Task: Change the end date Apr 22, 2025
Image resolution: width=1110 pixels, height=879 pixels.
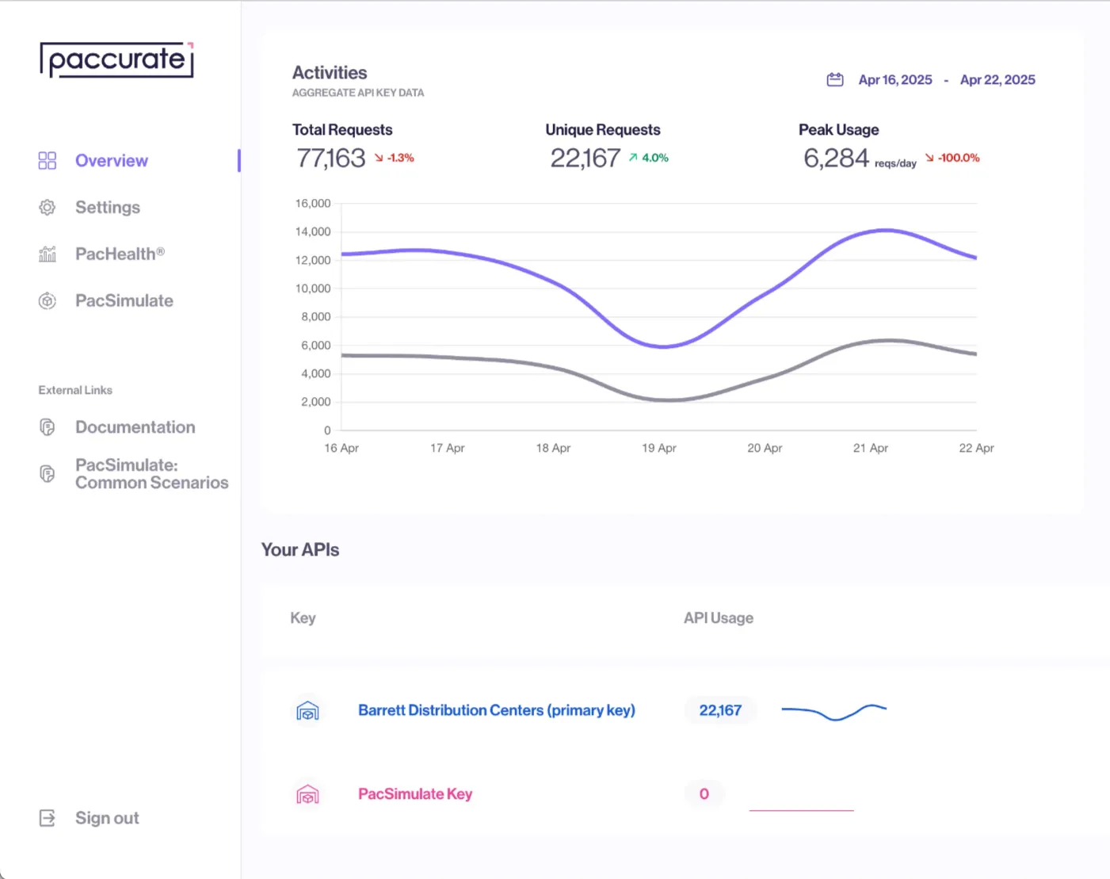Action: 997,79
